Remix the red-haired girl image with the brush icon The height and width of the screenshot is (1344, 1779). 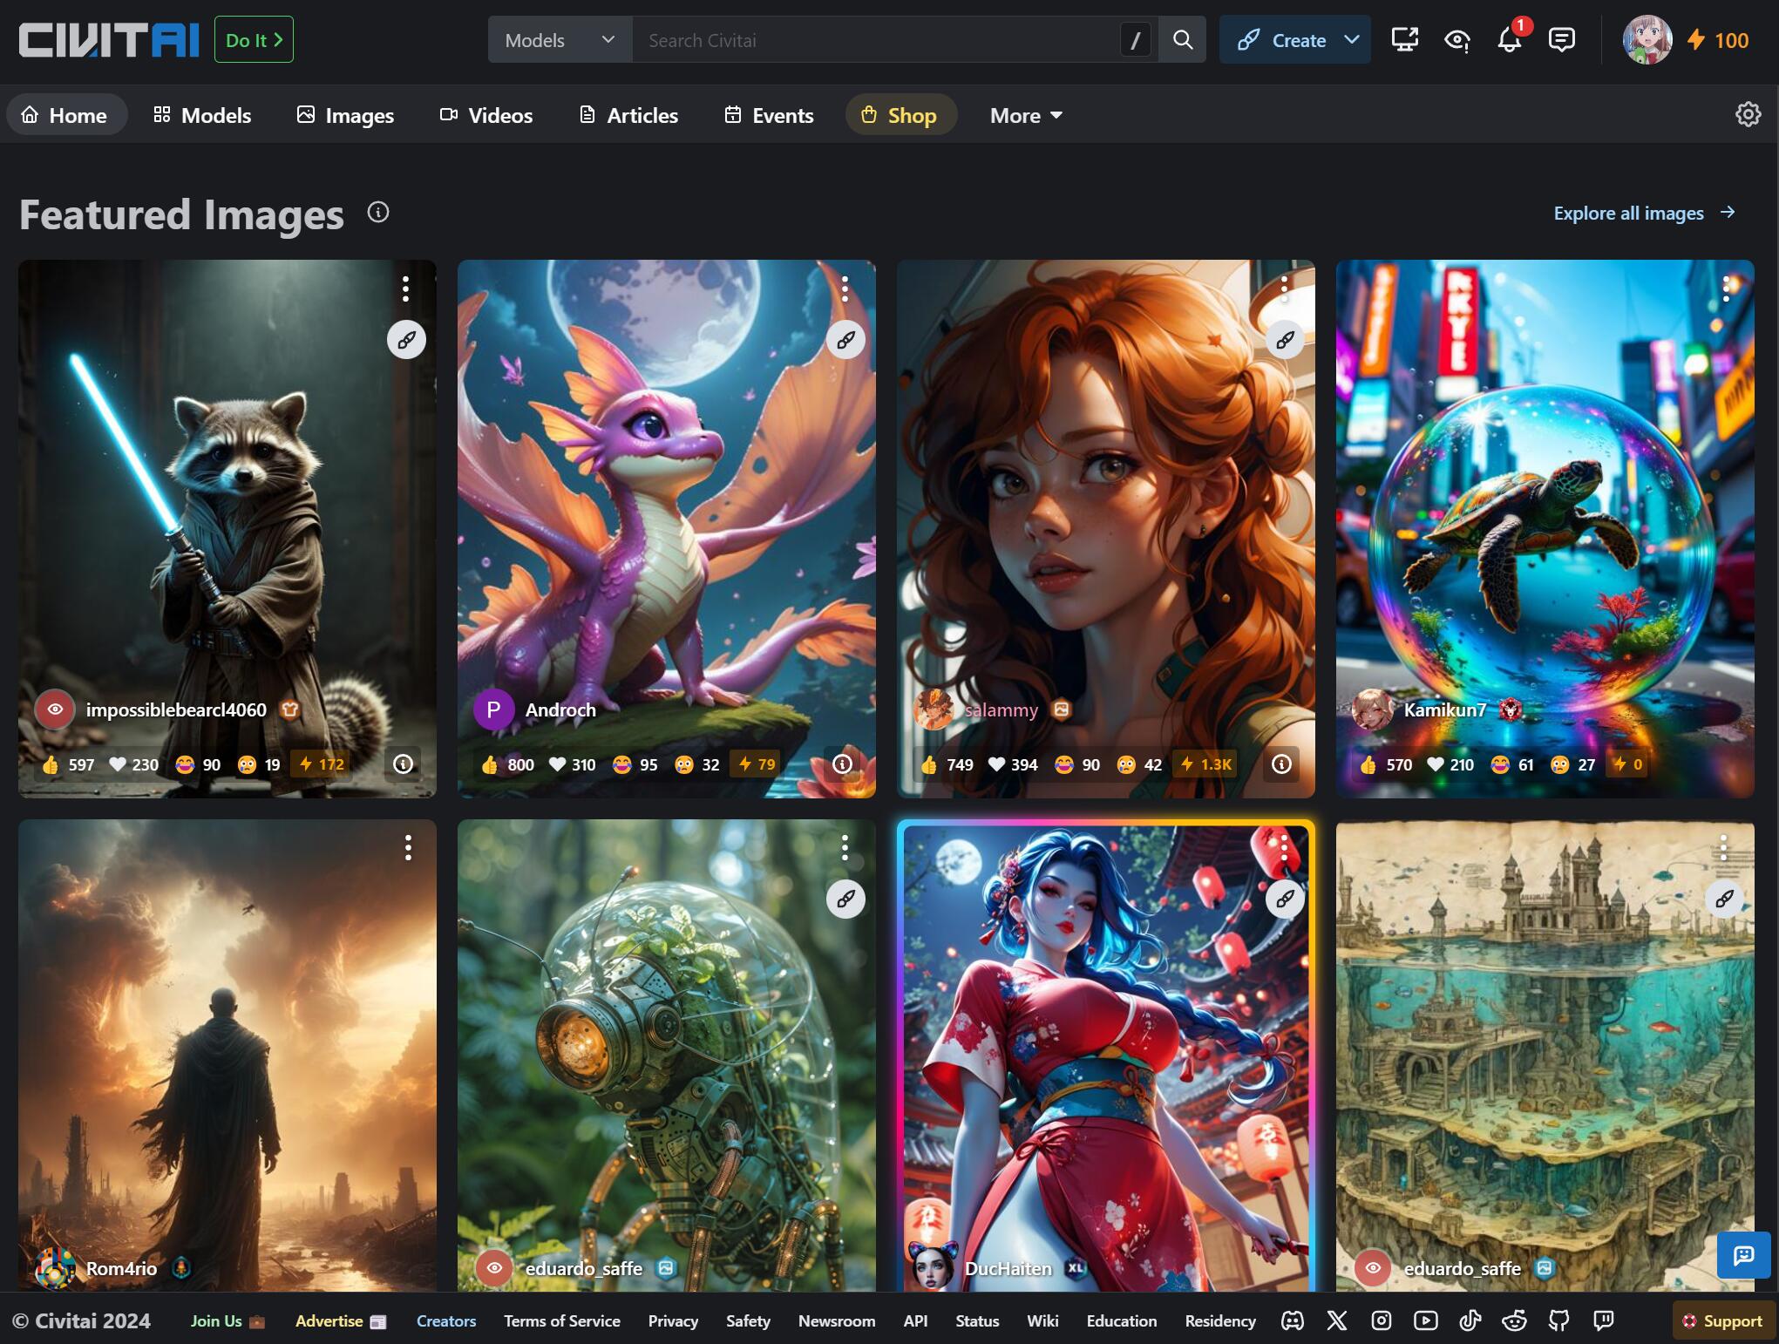pos(1285,339)
